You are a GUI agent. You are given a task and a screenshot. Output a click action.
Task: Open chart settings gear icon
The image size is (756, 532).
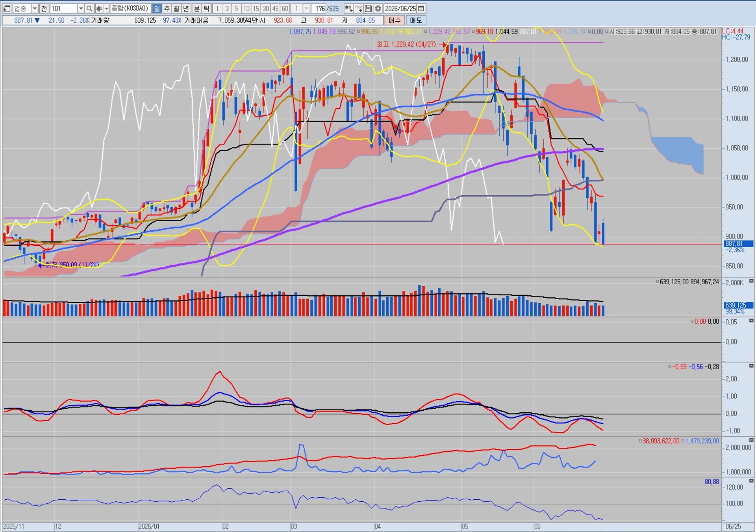click(378, 8)
